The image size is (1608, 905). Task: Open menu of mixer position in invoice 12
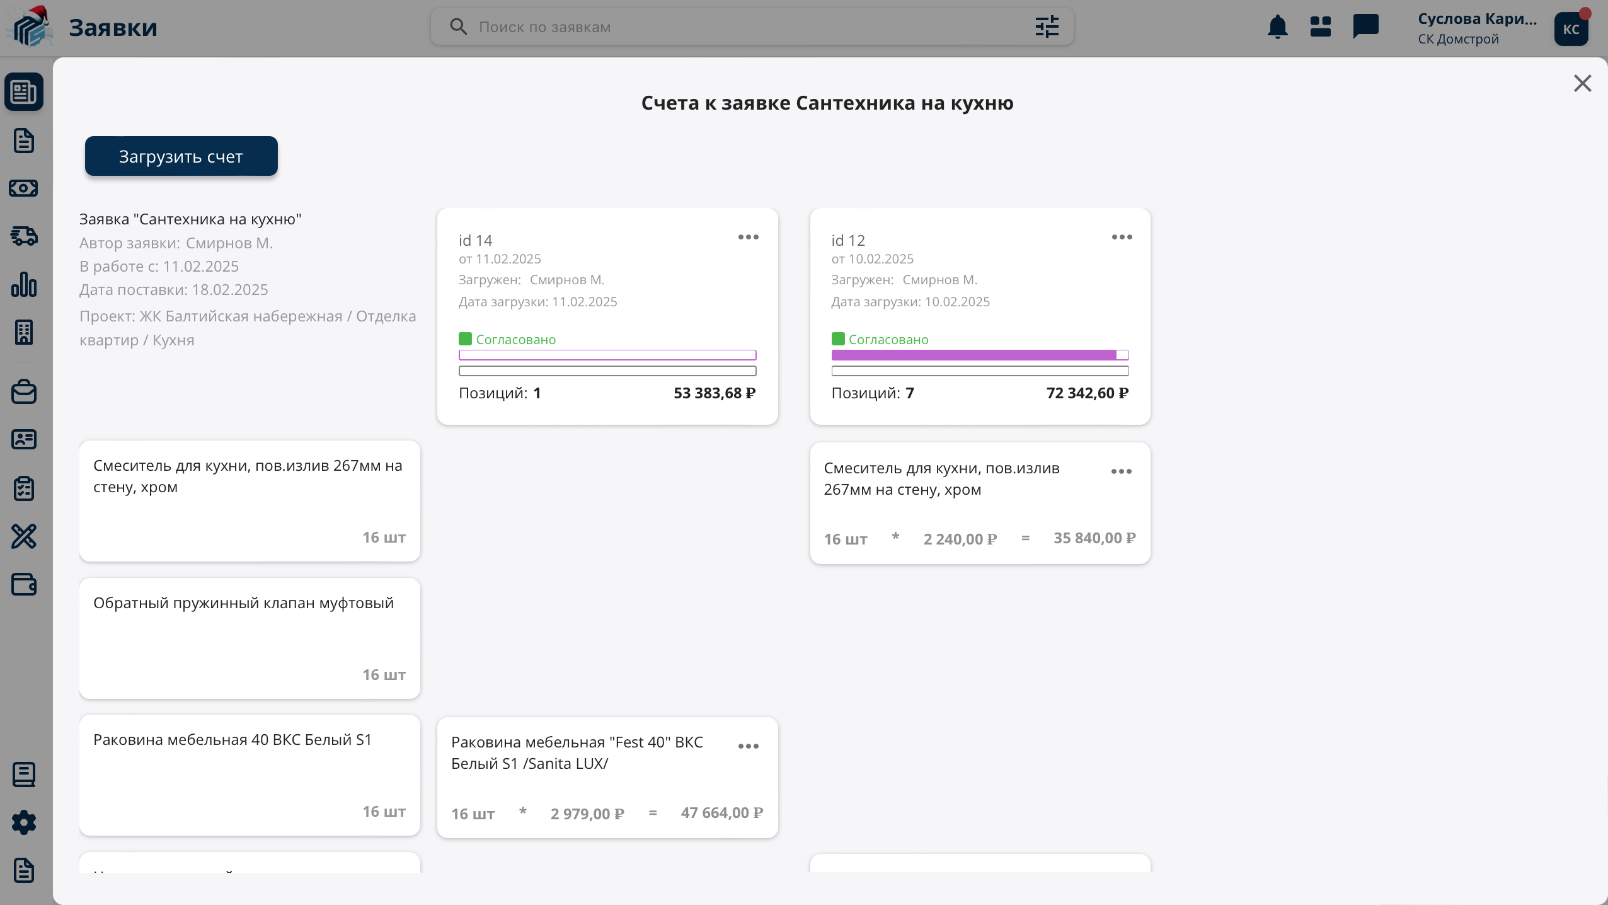1122,471
